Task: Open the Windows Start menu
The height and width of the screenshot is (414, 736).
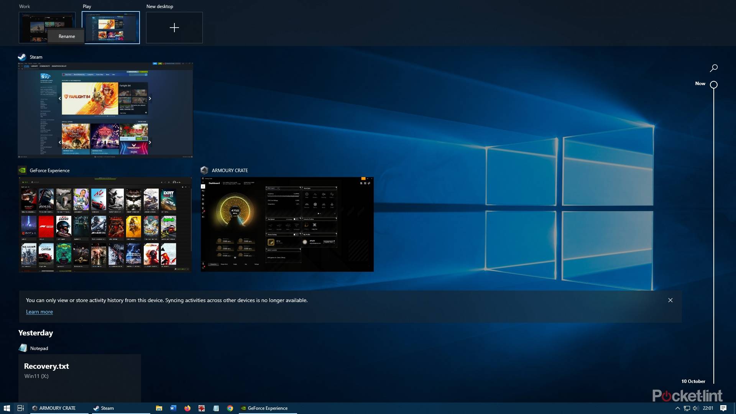Action: [7, 408]
